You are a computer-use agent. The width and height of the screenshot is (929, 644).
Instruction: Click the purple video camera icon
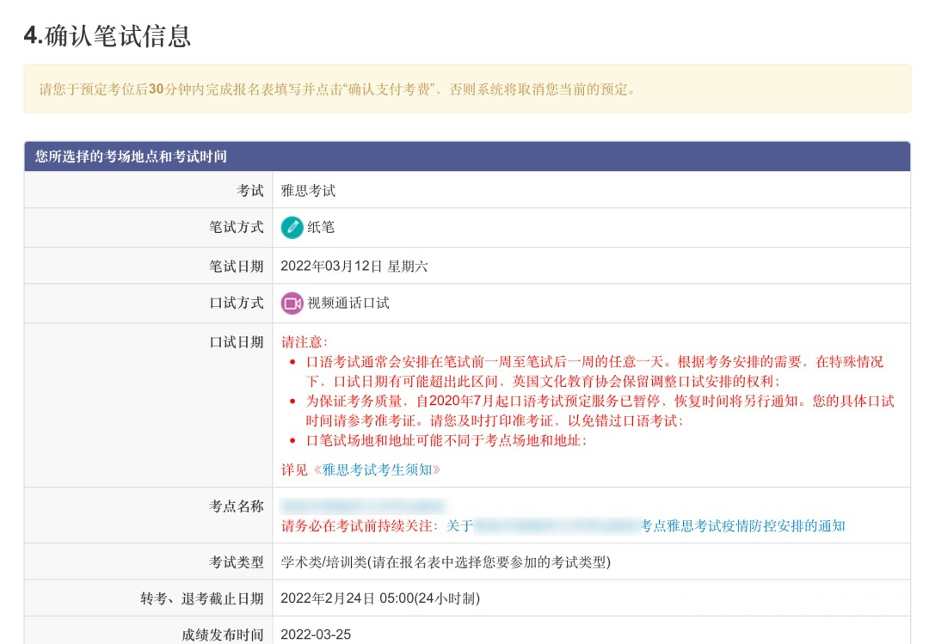(x=292, y=304)
